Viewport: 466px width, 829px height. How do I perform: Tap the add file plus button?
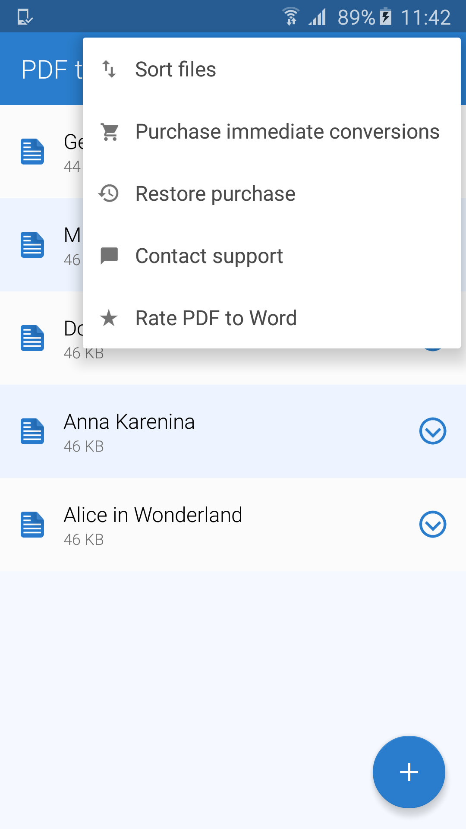point(409,772)
